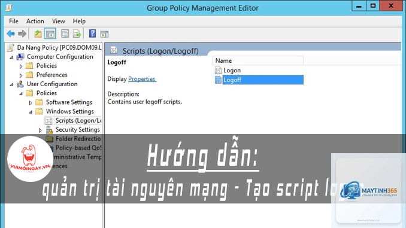
Task: Click the Forward arrow toolbar icon
Action: 22,34
